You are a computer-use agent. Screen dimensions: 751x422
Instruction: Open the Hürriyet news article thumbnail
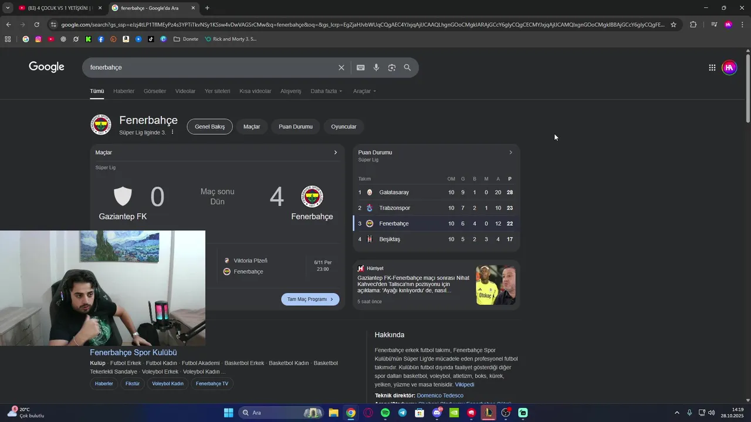[496, 285]
